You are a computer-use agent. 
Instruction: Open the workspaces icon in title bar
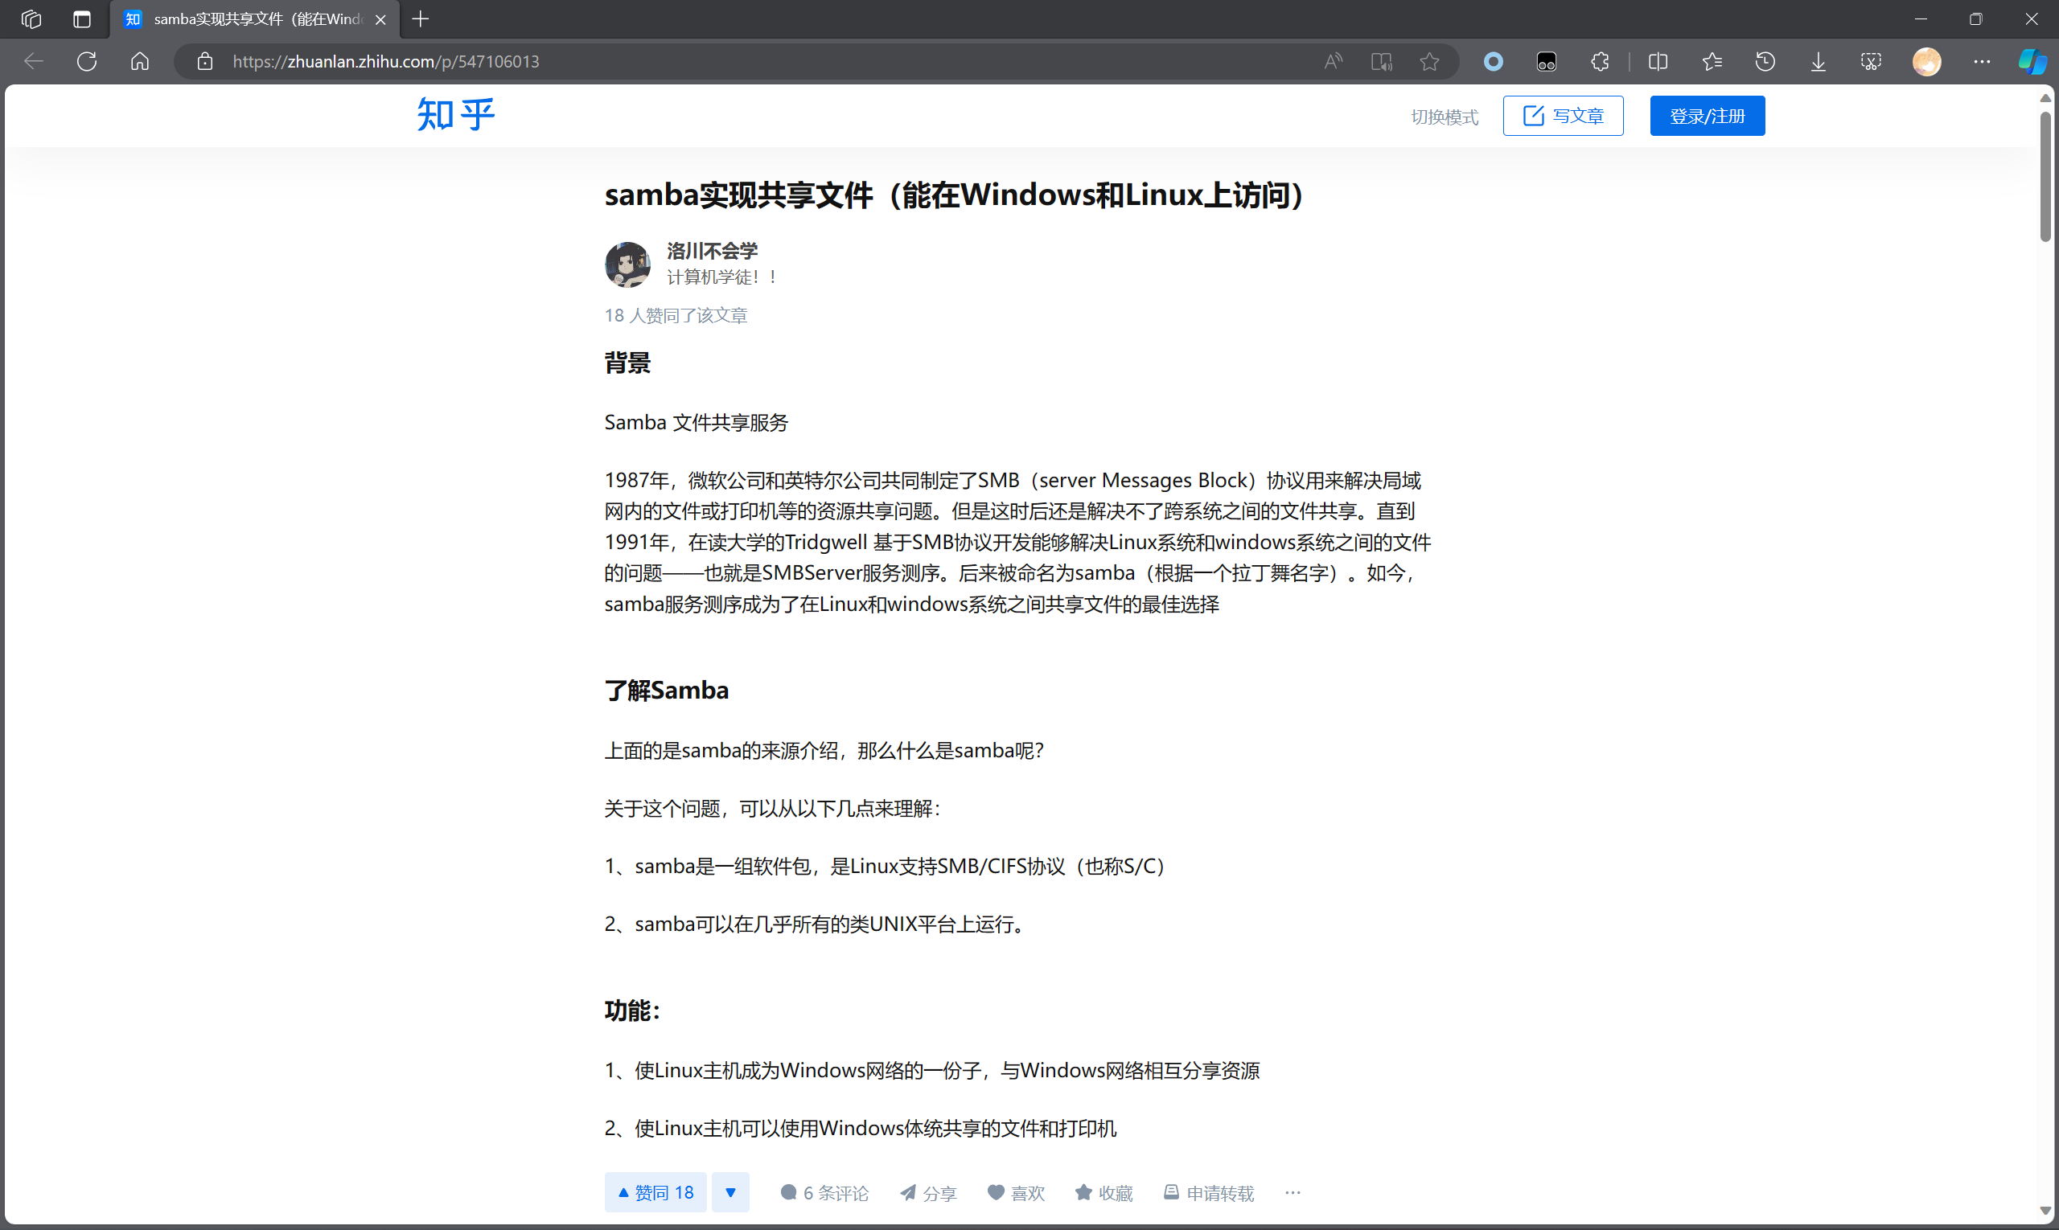point(31,19)
